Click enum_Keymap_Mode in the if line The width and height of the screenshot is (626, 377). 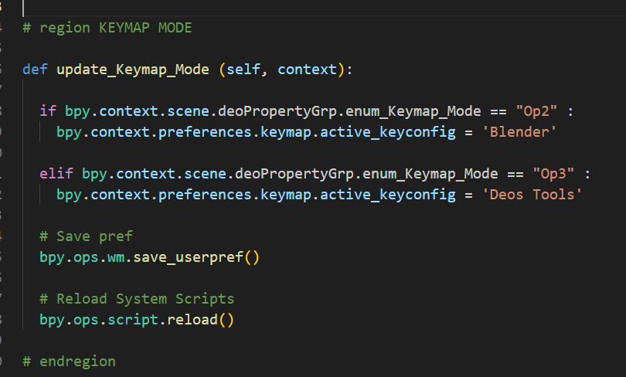[413, 111]
